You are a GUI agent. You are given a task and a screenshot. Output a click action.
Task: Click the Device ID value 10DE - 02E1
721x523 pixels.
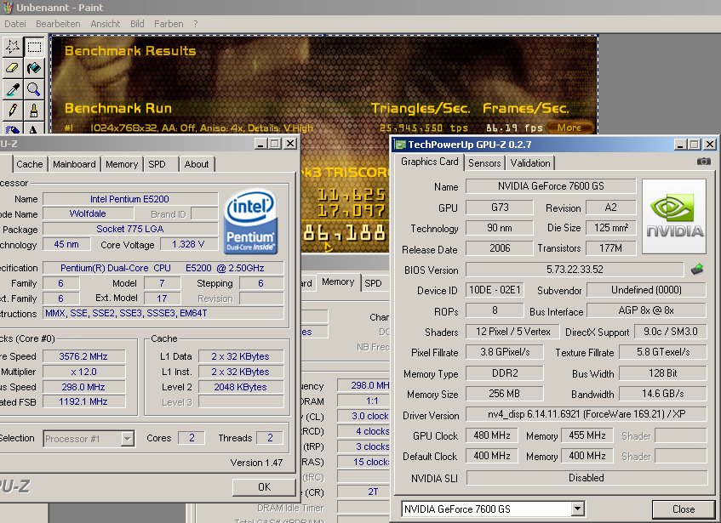(495, 290)
